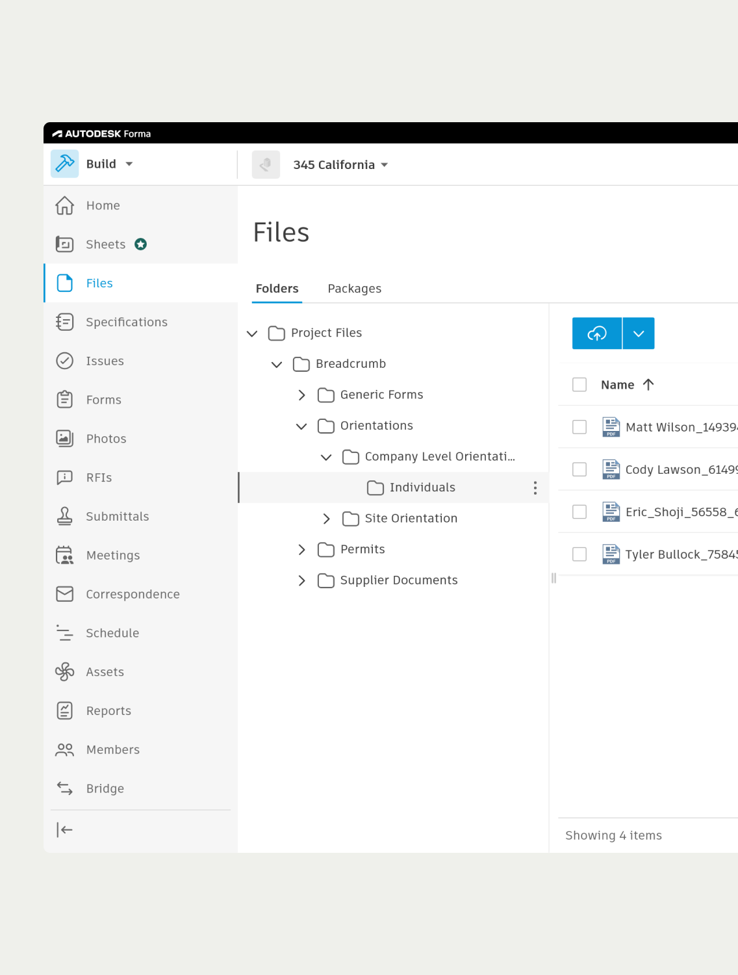Select the Permits folder label
Image resolution: width=738 pixels, height=975 pixels.
coord(363,549)
